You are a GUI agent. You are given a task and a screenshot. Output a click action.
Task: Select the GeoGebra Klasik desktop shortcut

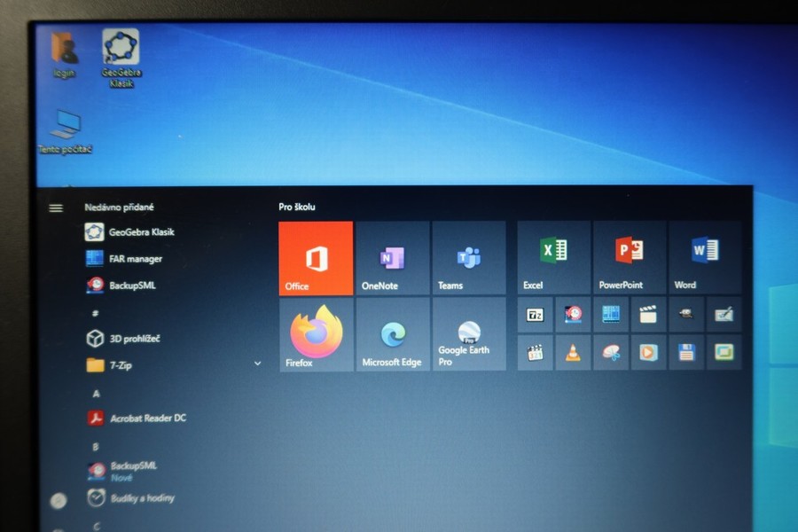pyautogui.click(x=121, y=58)
